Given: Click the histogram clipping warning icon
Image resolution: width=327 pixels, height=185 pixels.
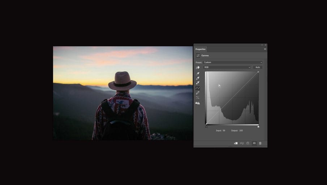Looking at the screenshot, I should (198, 103).
